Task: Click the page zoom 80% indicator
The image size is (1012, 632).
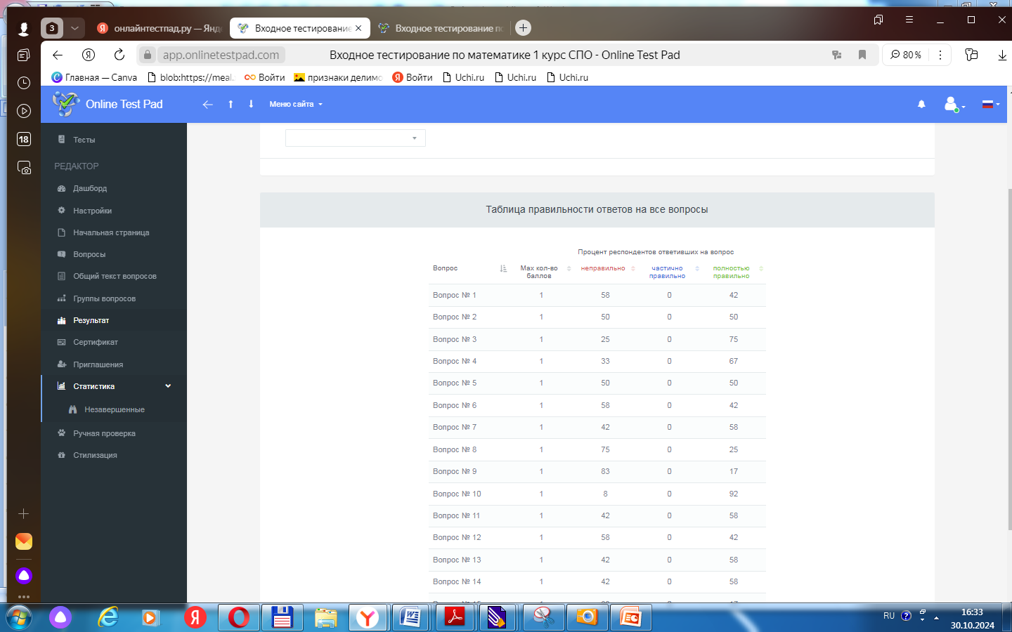Action: (906, 55)
